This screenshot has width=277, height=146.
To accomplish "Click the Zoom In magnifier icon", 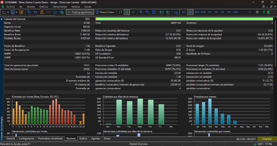I will 141,12.
